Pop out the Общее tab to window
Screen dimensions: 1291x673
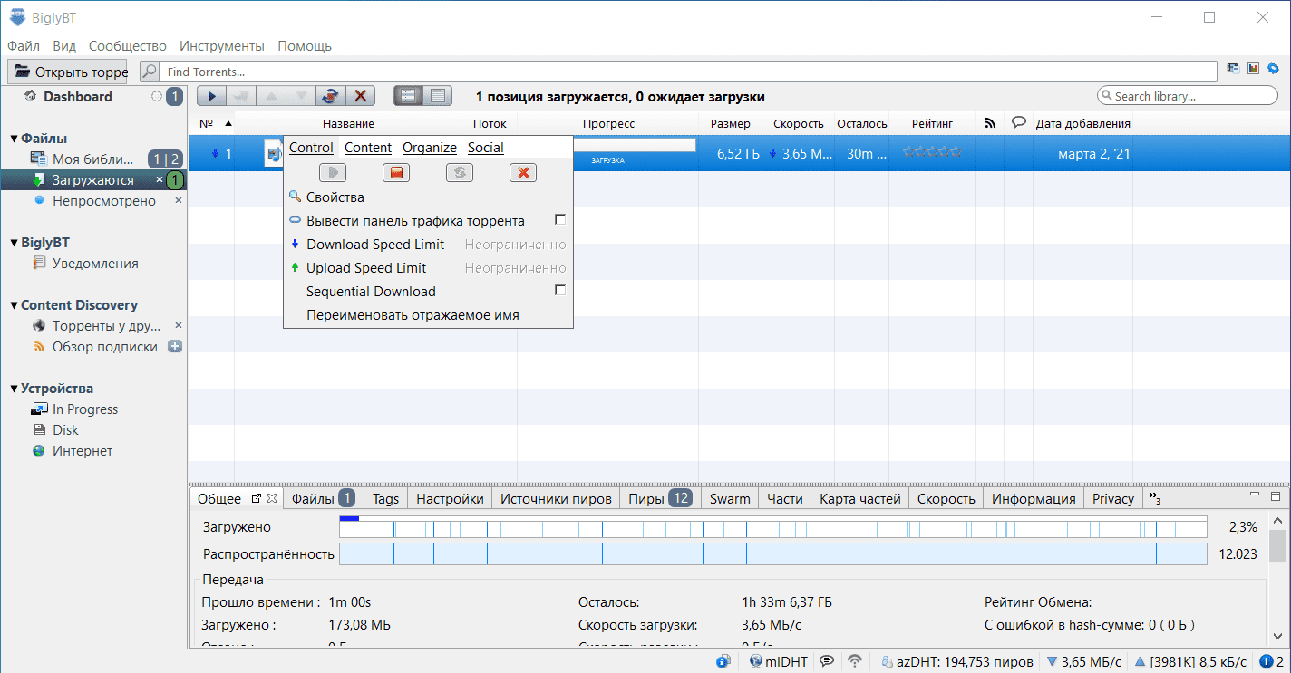(256, 498)
